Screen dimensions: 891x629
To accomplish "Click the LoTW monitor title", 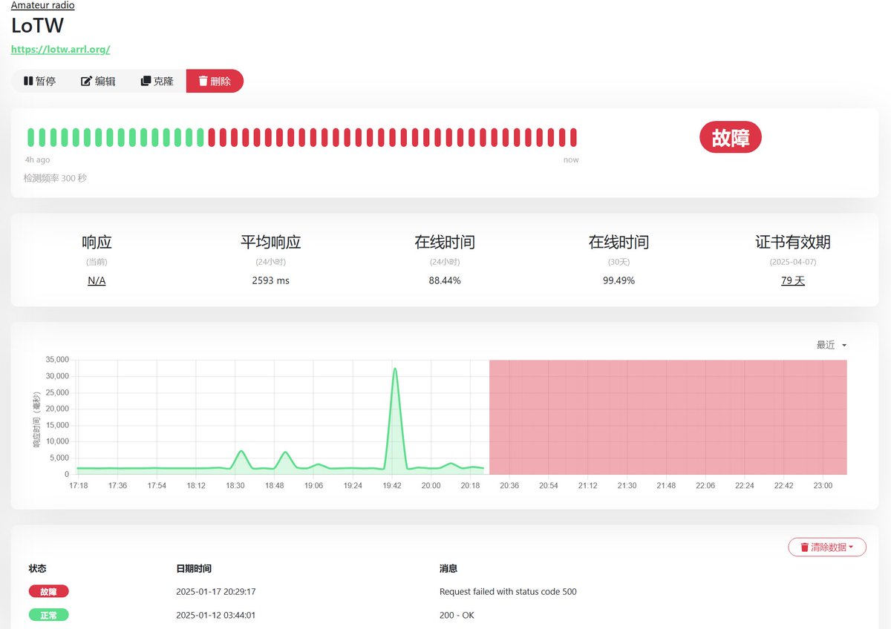I will click(37, 25).
